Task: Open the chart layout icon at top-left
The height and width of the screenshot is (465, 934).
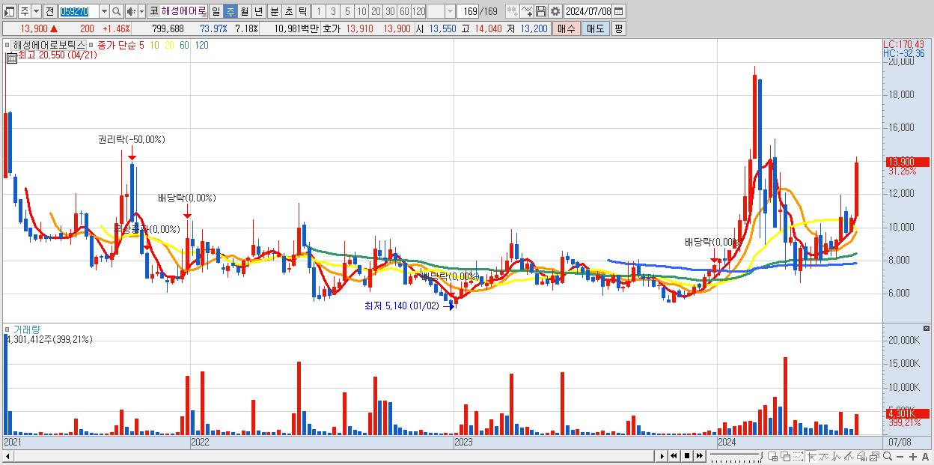Action: (10, 11)
